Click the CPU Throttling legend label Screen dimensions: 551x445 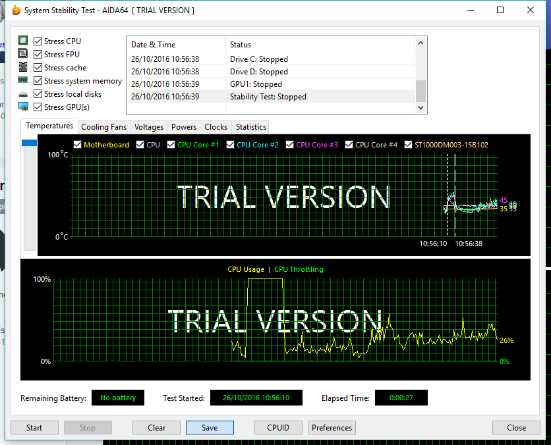pos(299,269)
